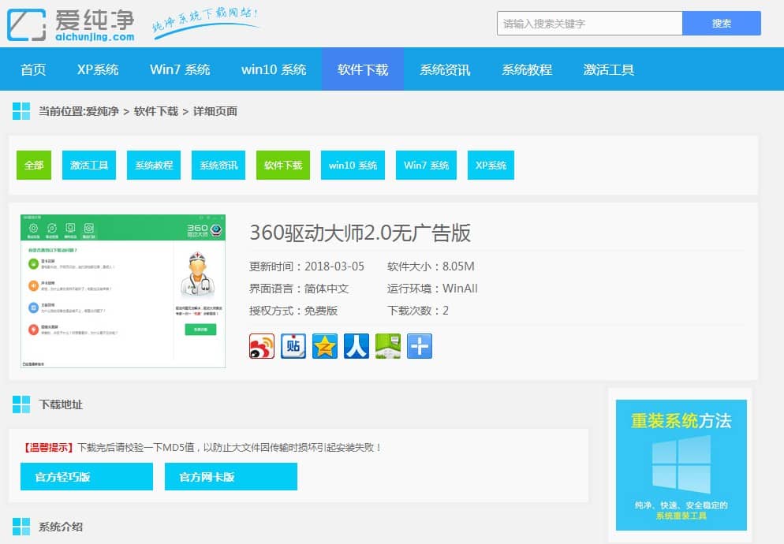
Task: Filter by Win7 系统 category button
Action: pos(426,165)
